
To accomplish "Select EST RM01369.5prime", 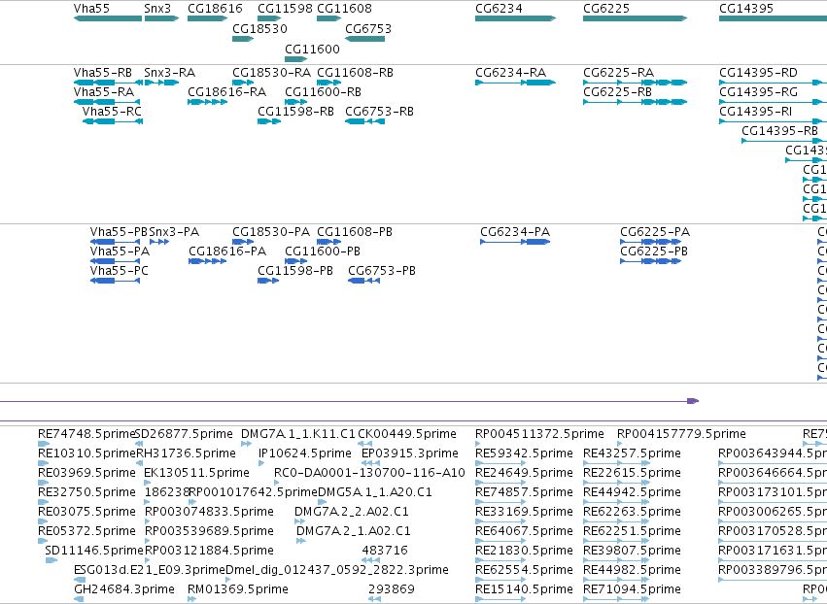I will tap(238, 589).
